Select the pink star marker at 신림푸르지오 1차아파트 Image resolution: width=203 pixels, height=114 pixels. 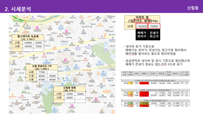tap(66, 60)
